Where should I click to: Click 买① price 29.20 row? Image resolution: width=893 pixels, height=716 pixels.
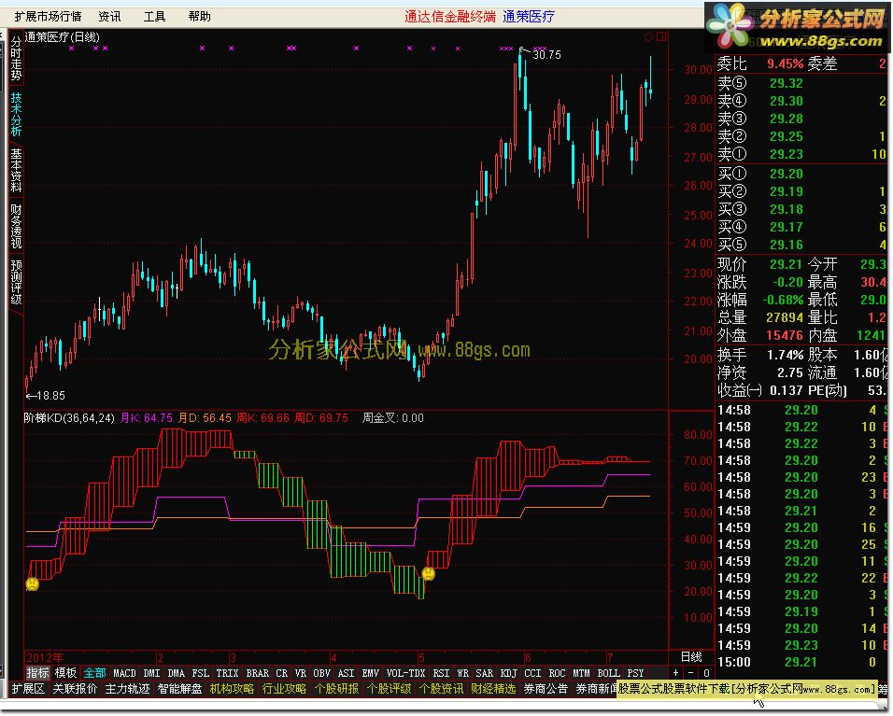coord(801,174)
